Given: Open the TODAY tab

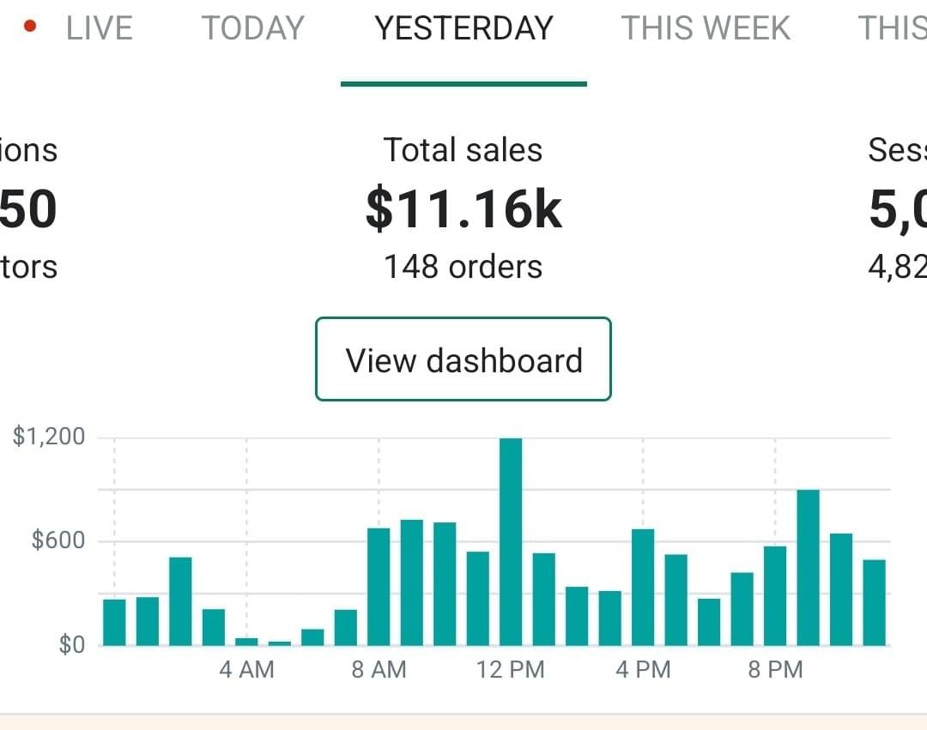Looking at the screenshot, I should [x=252, y=28].
